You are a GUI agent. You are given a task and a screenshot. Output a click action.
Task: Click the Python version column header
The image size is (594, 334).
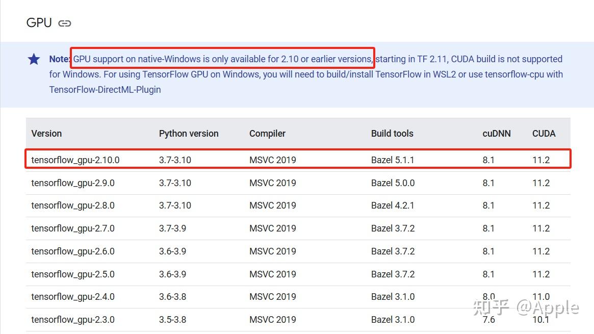(x=189, y=133)
